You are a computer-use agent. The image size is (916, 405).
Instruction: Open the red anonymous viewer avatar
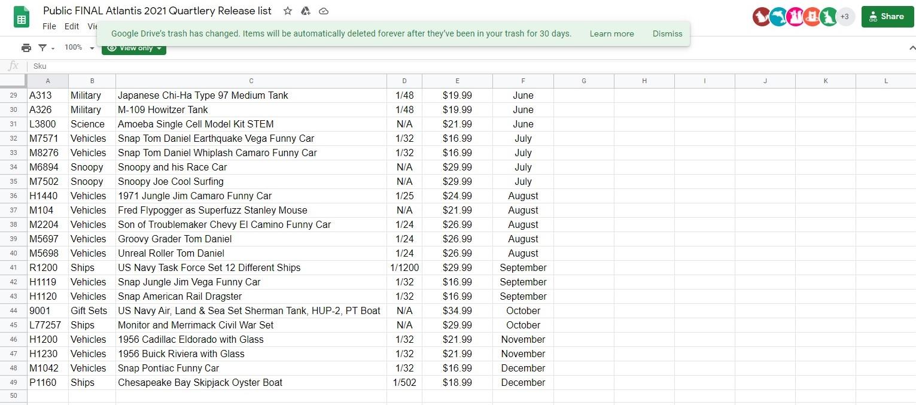(761, 17)
